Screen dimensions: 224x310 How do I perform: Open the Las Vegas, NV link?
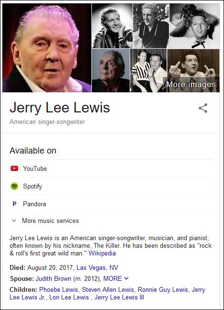[97, 268]
